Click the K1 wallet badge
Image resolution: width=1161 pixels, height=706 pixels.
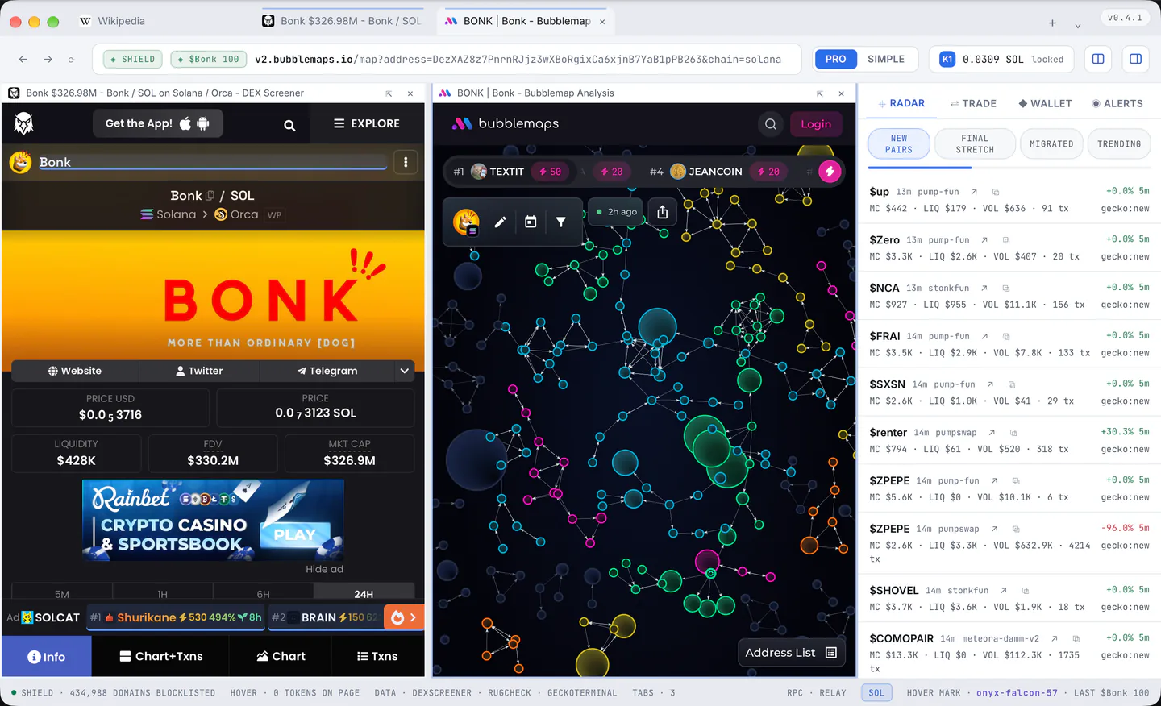[947, 59]
